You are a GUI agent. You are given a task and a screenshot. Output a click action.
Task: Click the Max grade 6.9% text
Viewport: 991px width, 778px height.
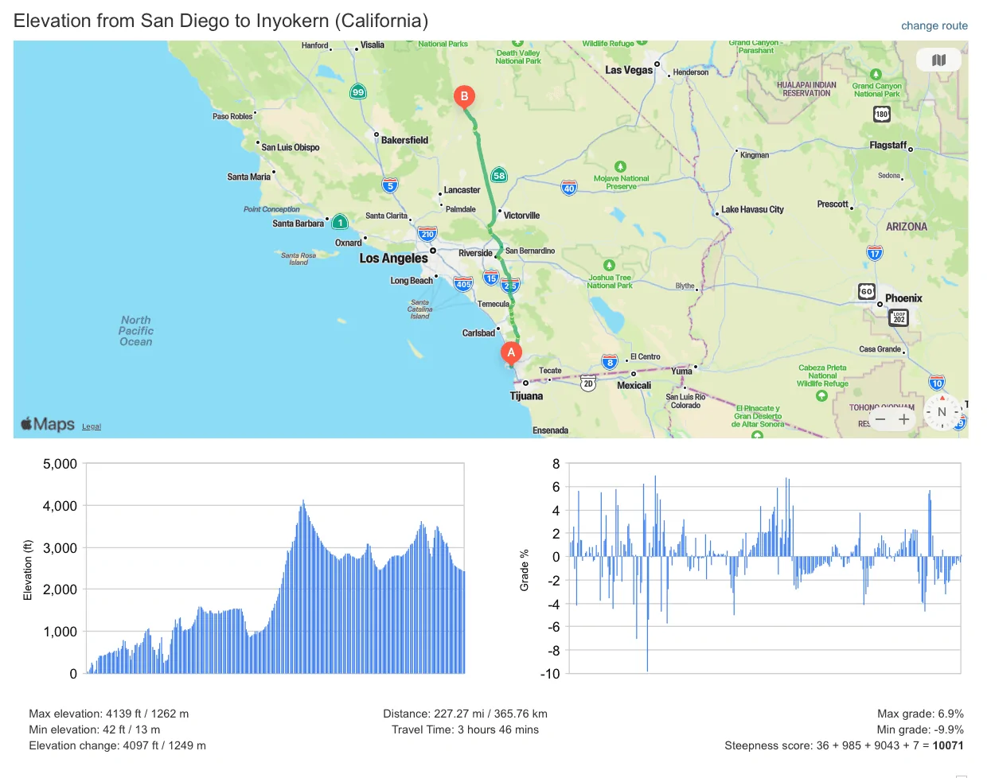920,714
